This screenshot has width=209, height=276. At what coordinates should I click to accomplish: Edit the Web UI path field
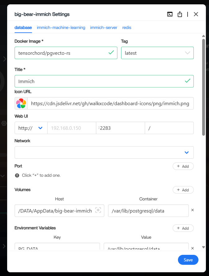coord(169,128)
